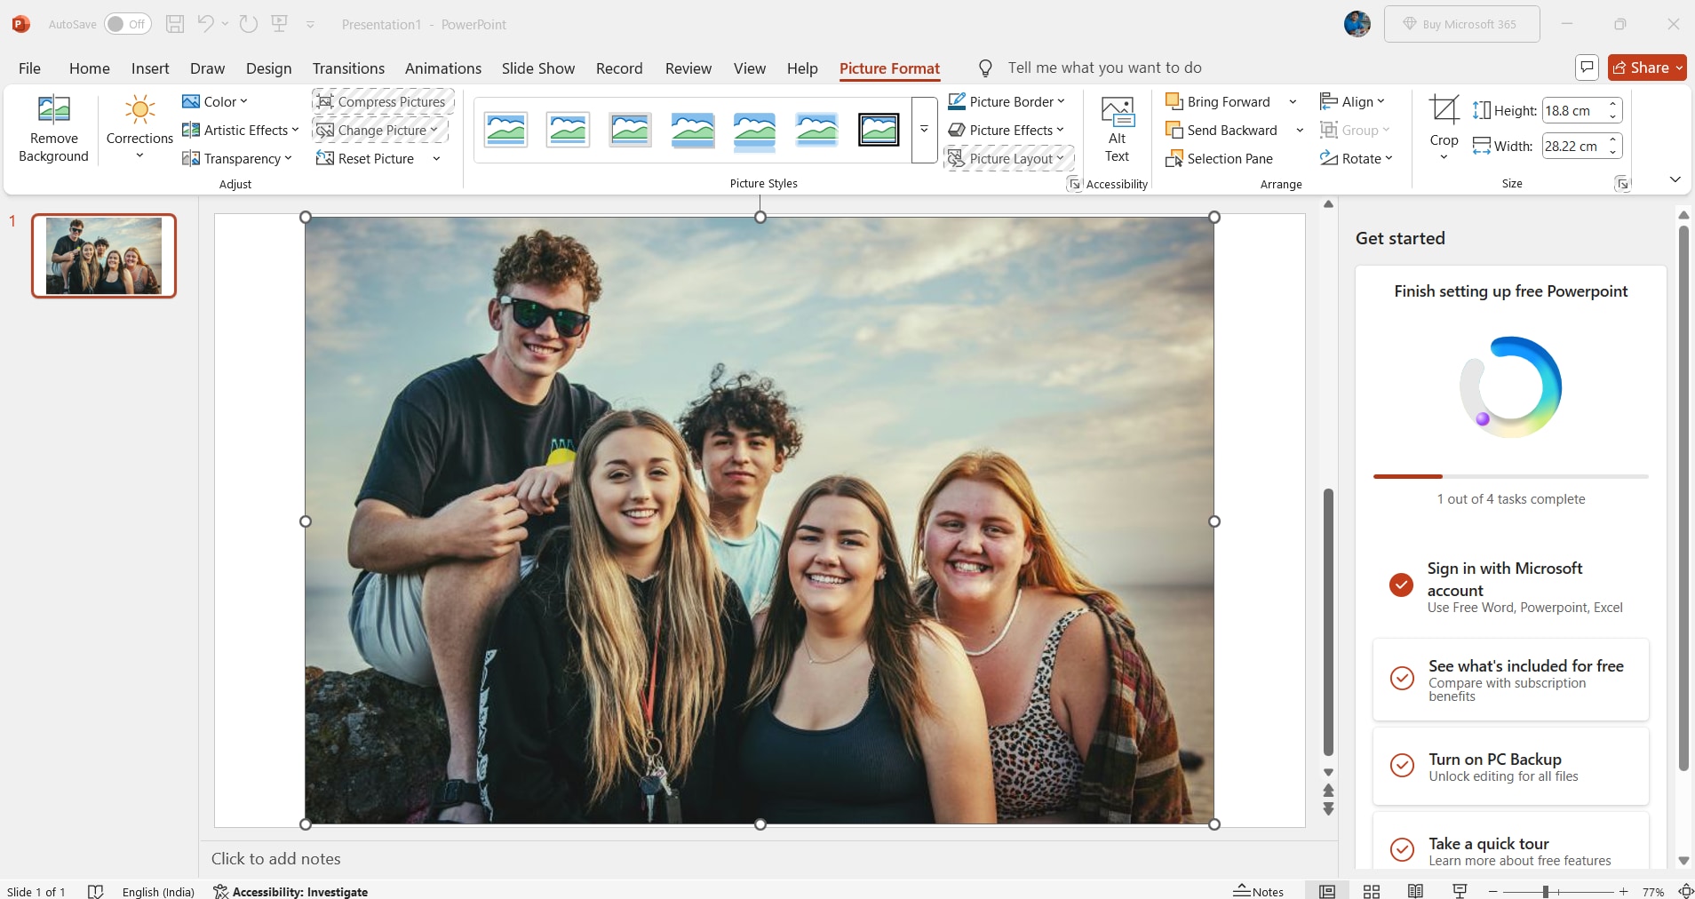Image resolution: width=1695 pixels, height=899 pixels.
Task: Select the Crop tool icon
Action: click(x=1444, y=110)
